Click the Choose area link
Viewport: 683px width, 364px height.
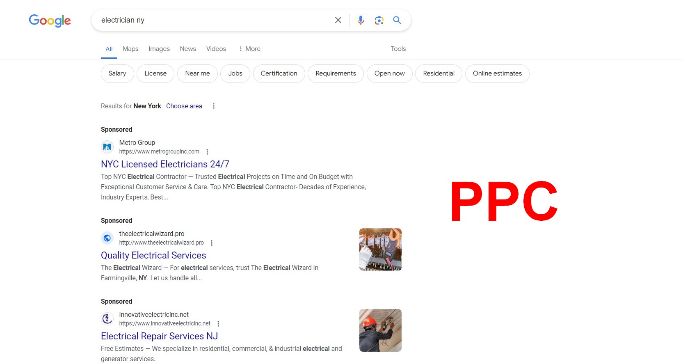(184, 106)
